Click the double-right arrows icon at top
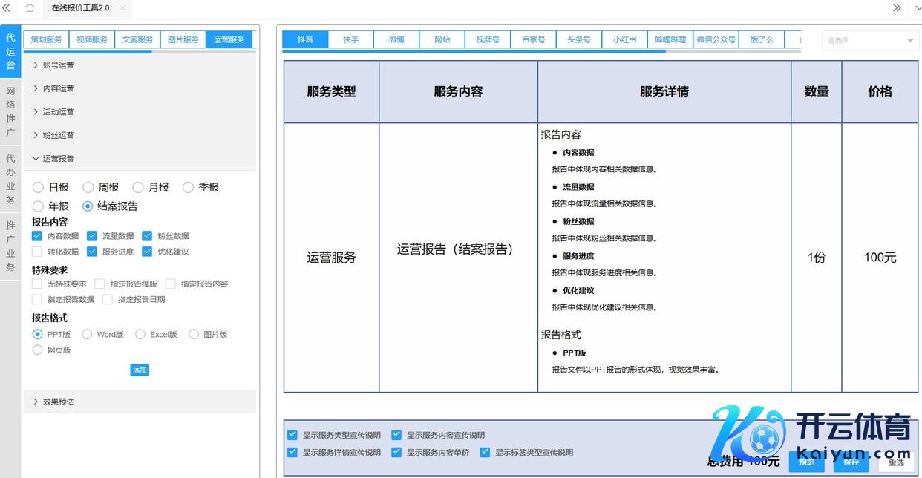This screenshot has width=922, height=478. point(897,8)
